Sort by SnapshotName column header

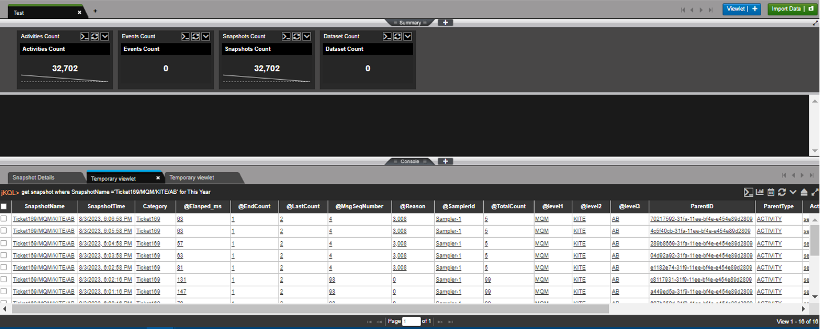(44, 206)
